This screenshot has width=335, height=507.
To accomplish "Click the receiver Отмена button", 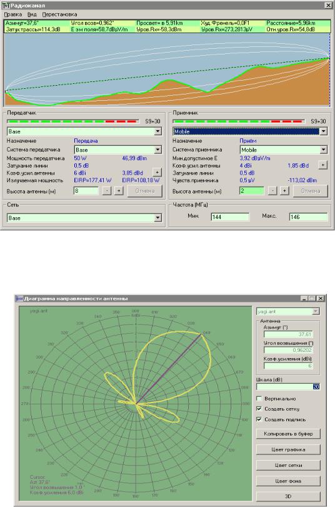I will [311, 191].
